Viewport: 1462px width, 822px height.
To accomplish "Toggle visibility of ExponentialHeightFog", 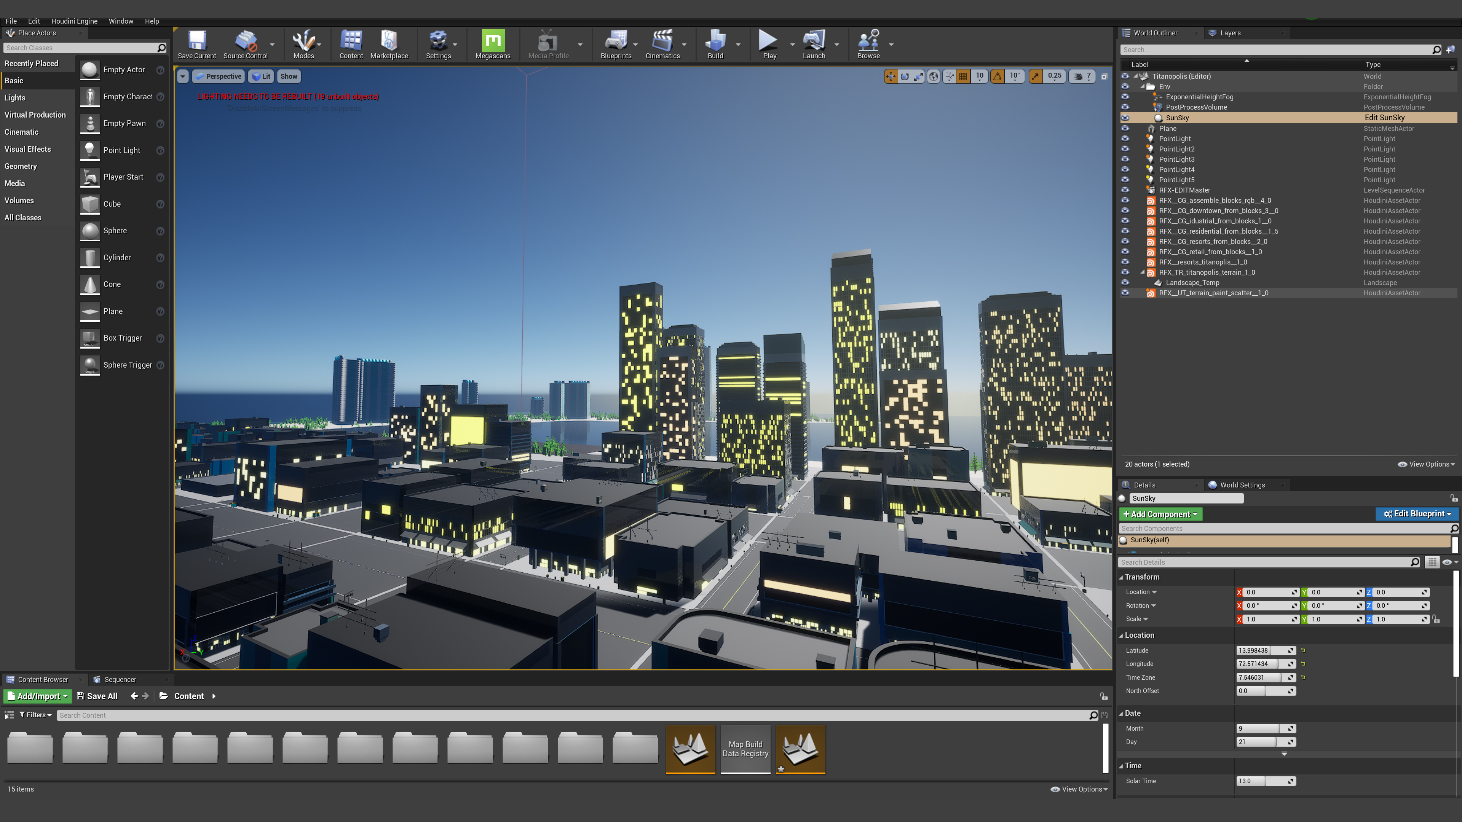I will pos(1125,97).
